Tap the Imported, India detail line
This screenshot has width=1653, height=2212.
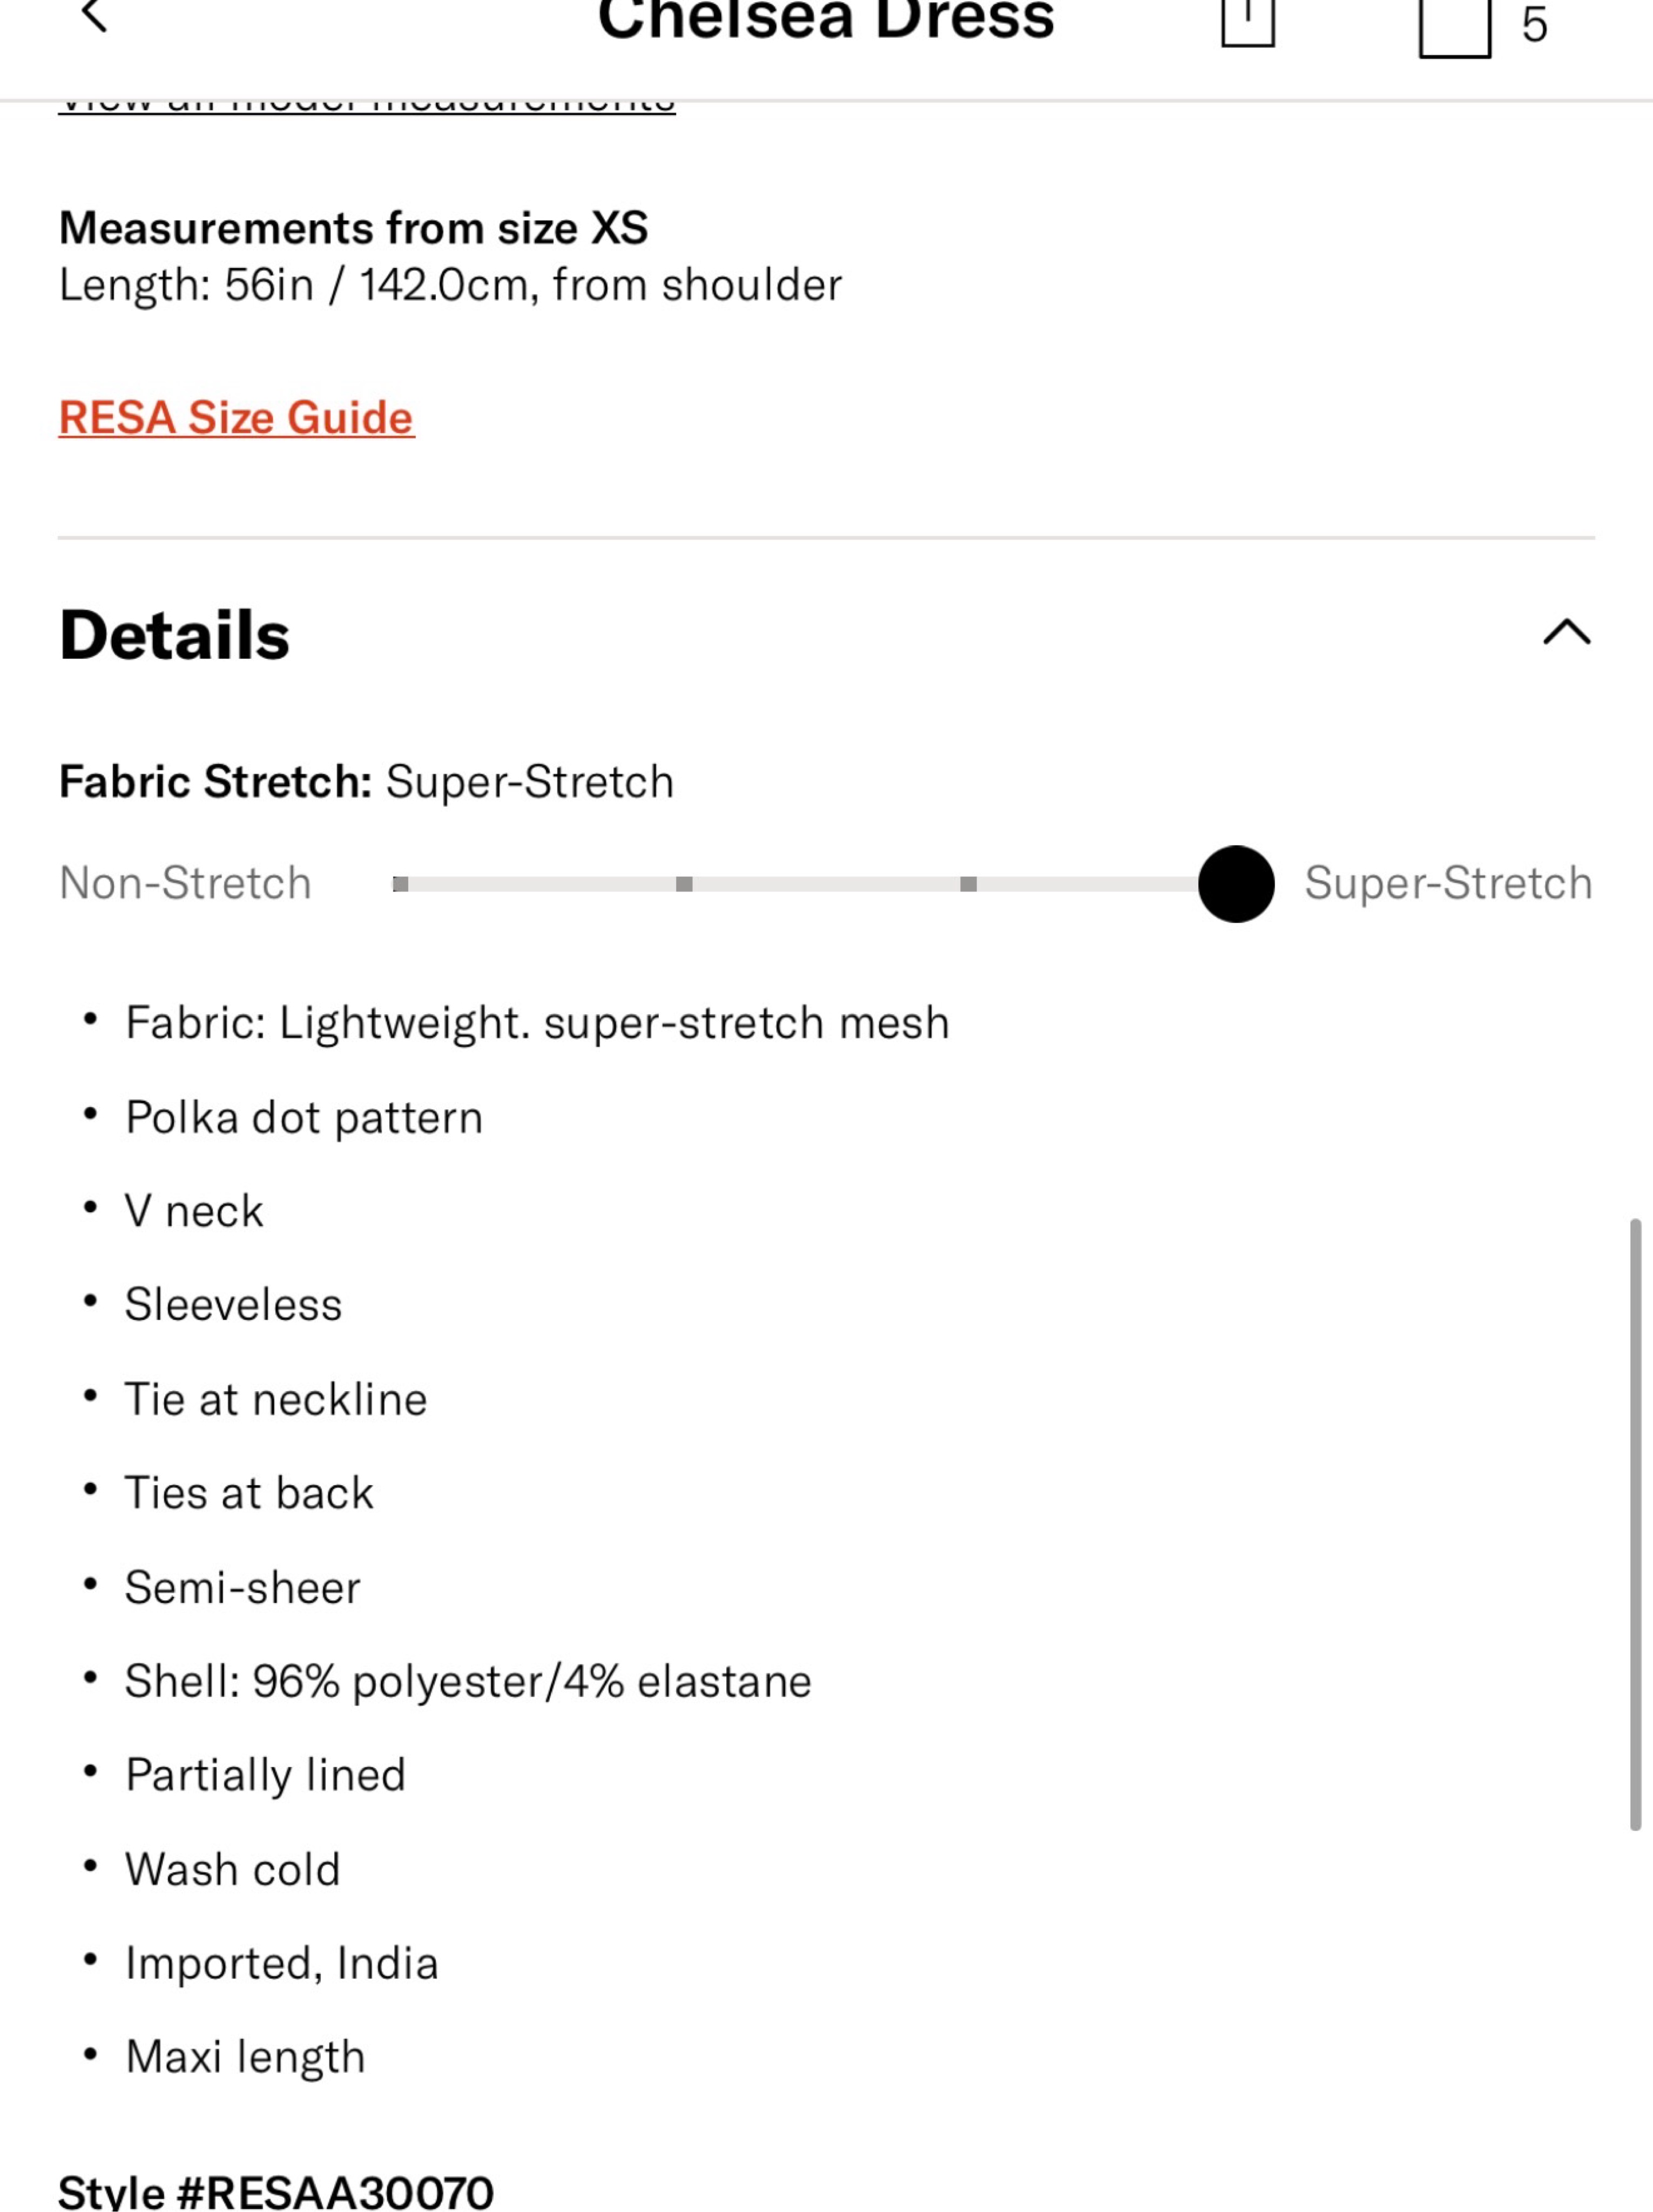tap(282, 1963)
